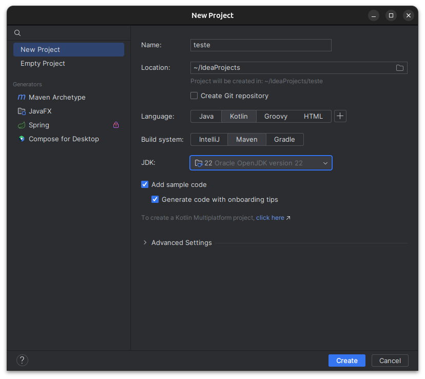Enable Create Git repository checkbox
This screenshot has width=425, height=379.
point(194,96)
